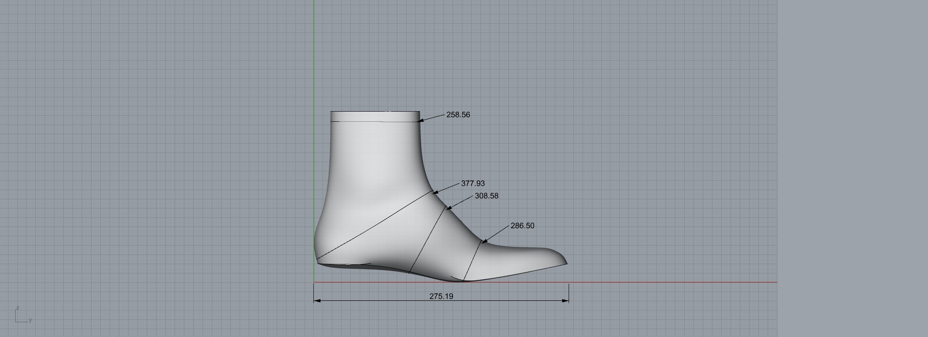Viewport: 928px width, 337px height.
Task: Select the 258.56 dimension label
Action: 458,115
